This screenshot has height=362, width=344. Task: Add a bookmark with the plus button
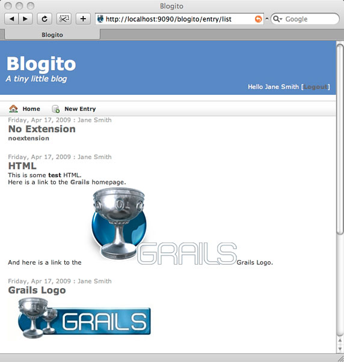pos(83,19)
